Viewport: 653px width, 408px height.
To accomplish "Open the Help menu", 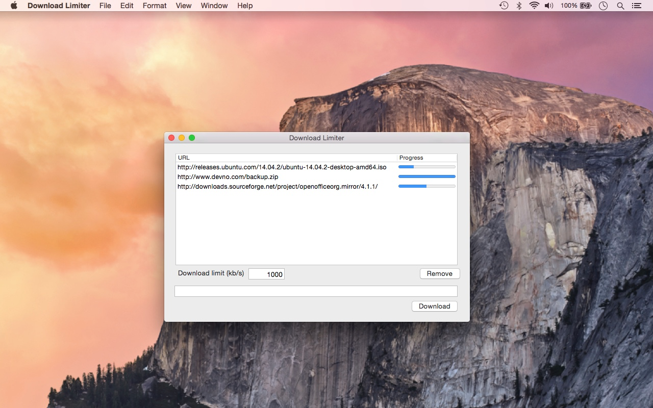I will point(245,6).
